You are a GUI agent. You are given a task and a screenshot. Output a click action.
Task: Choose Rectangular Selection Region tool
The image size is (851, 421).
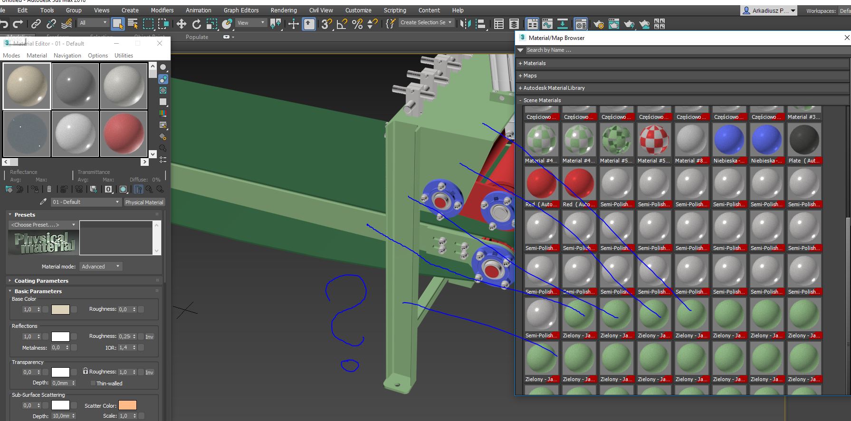tap(148, 24)
